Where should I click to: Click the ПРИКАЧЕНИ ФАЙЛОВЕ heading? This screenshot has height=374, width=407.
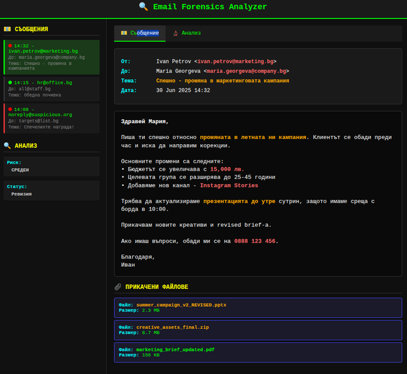tap(157, 287)
